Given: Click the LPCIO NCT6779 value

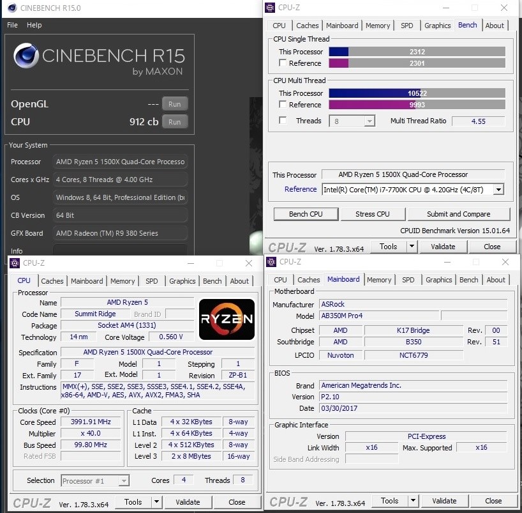Looking at the screenshot, I should [x=414, y=355].
